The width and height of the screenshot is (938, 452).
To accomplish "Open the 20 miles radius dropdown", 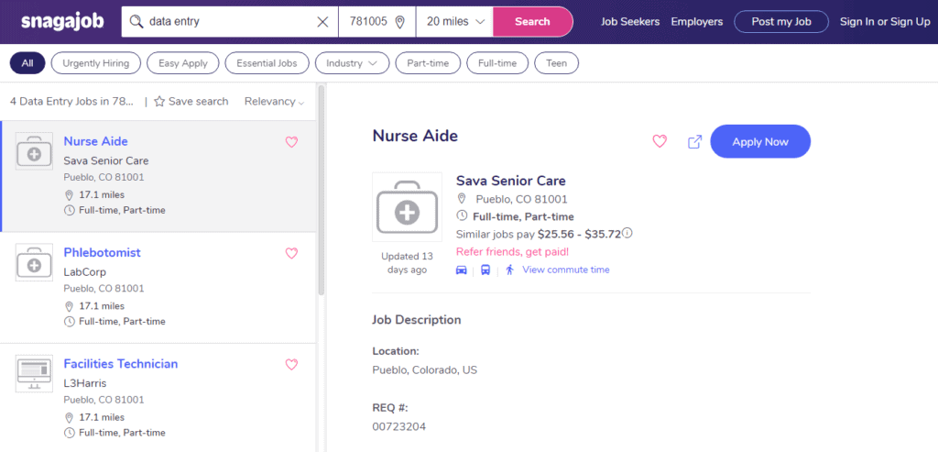I will pos(454,22).
